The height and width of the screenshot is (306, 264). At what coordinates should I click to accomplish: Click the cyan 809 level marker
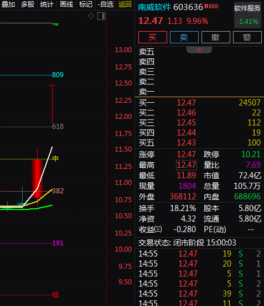(x=58, y=75)
